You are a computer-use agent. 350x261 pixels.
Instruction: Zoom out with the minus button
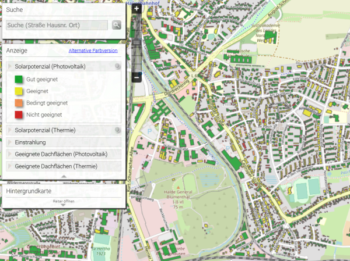click(x=136, y=77)
